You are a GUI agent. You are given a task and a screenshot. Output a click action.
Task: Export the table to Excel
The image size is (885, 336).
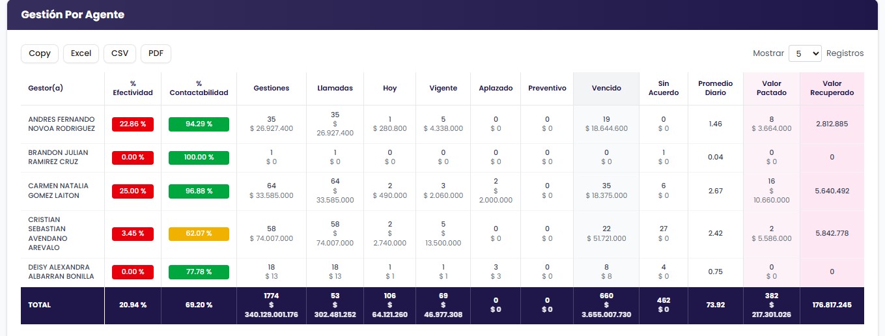pos(81,53)
